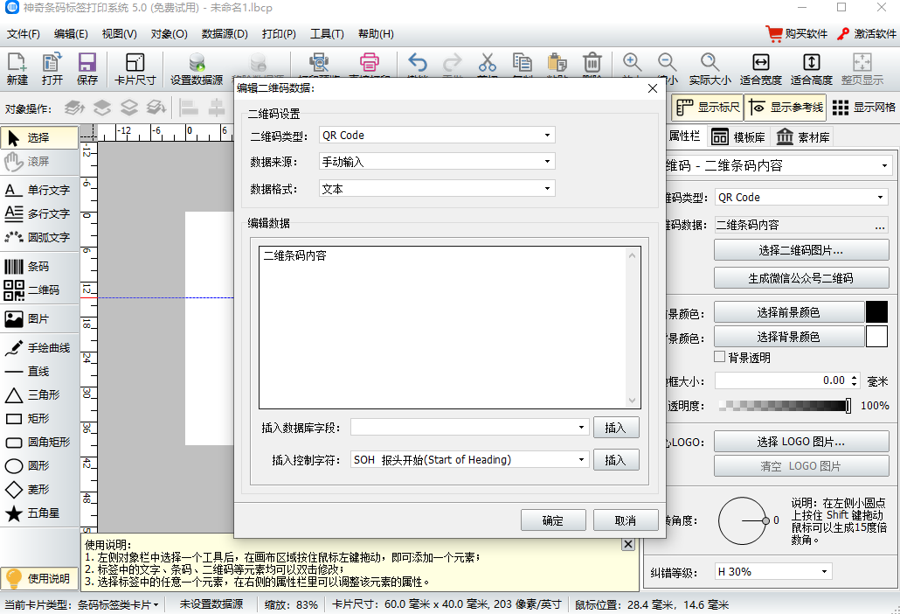Viewport: 900px width, 614px height.
Task: Switch to the 模板库 template library tab
Action: coord(749,136)
